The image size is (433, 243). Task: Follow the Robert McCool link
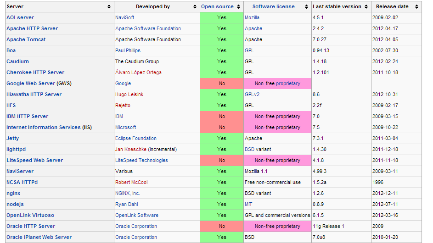click(x=131, y=183)
